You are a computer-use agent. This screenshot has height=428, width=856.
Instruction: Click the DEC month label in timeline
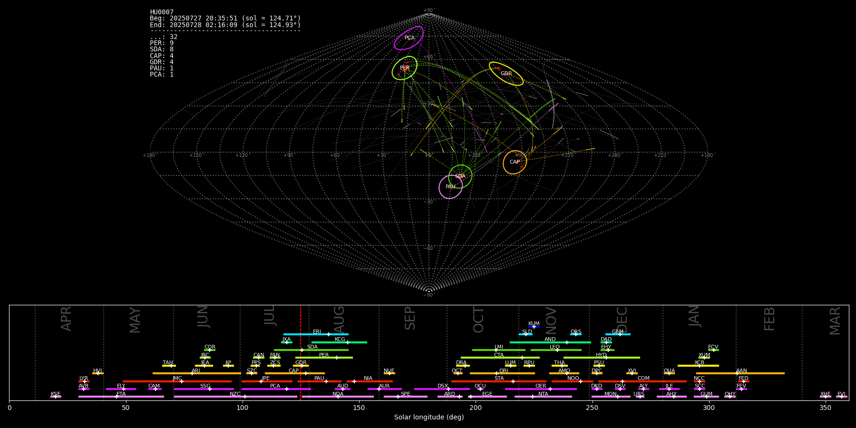point(622,320)
